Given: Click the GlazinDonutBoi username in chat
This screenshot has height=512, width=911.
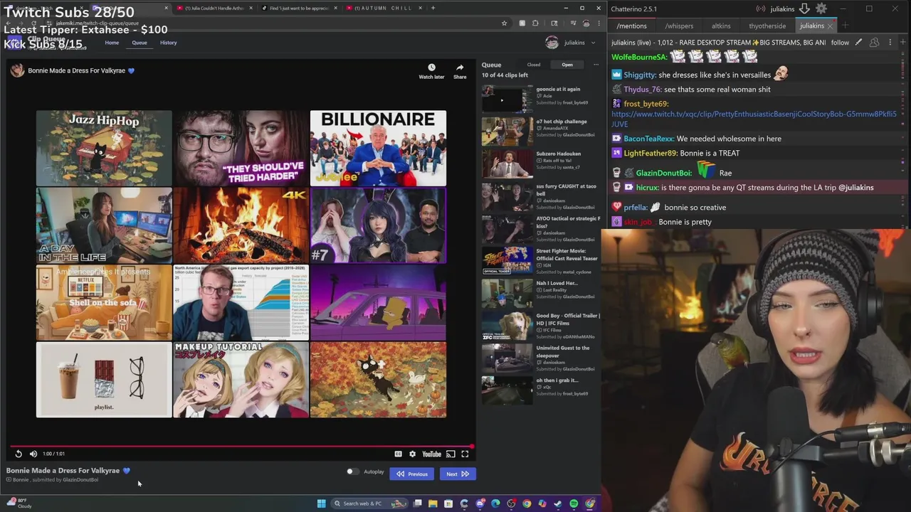Looking at the screenshot, I should [663, 173].
